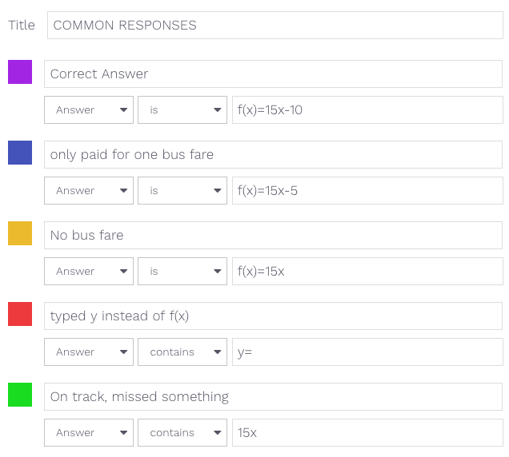The height and width of the screenshot is (457, 509).
Task: Click the 'typed y instead of f(x)' field
Action: (274, 316)
